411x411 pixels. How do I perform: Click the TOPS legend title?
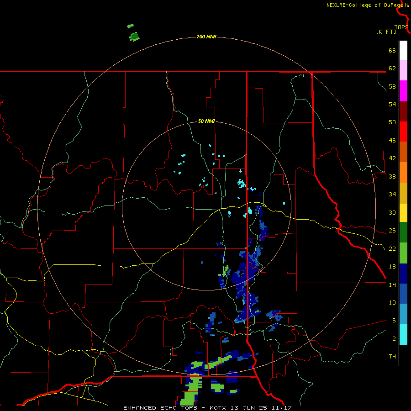[x=401, y=27]
